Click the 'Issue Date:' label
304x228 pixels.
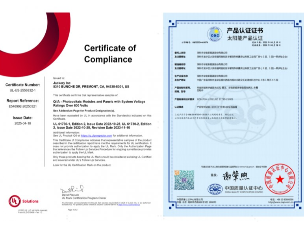pyautogui.click(x=23, y=118)
